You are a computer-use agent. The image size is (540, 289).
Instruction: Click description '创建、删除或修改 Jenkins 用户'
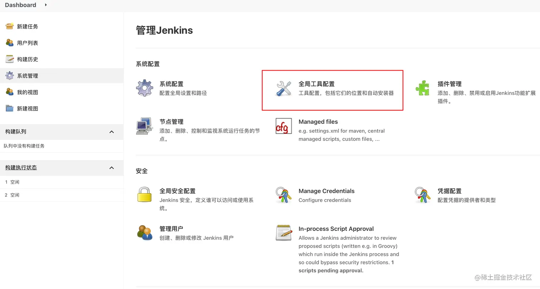click(x=196, y=238)
